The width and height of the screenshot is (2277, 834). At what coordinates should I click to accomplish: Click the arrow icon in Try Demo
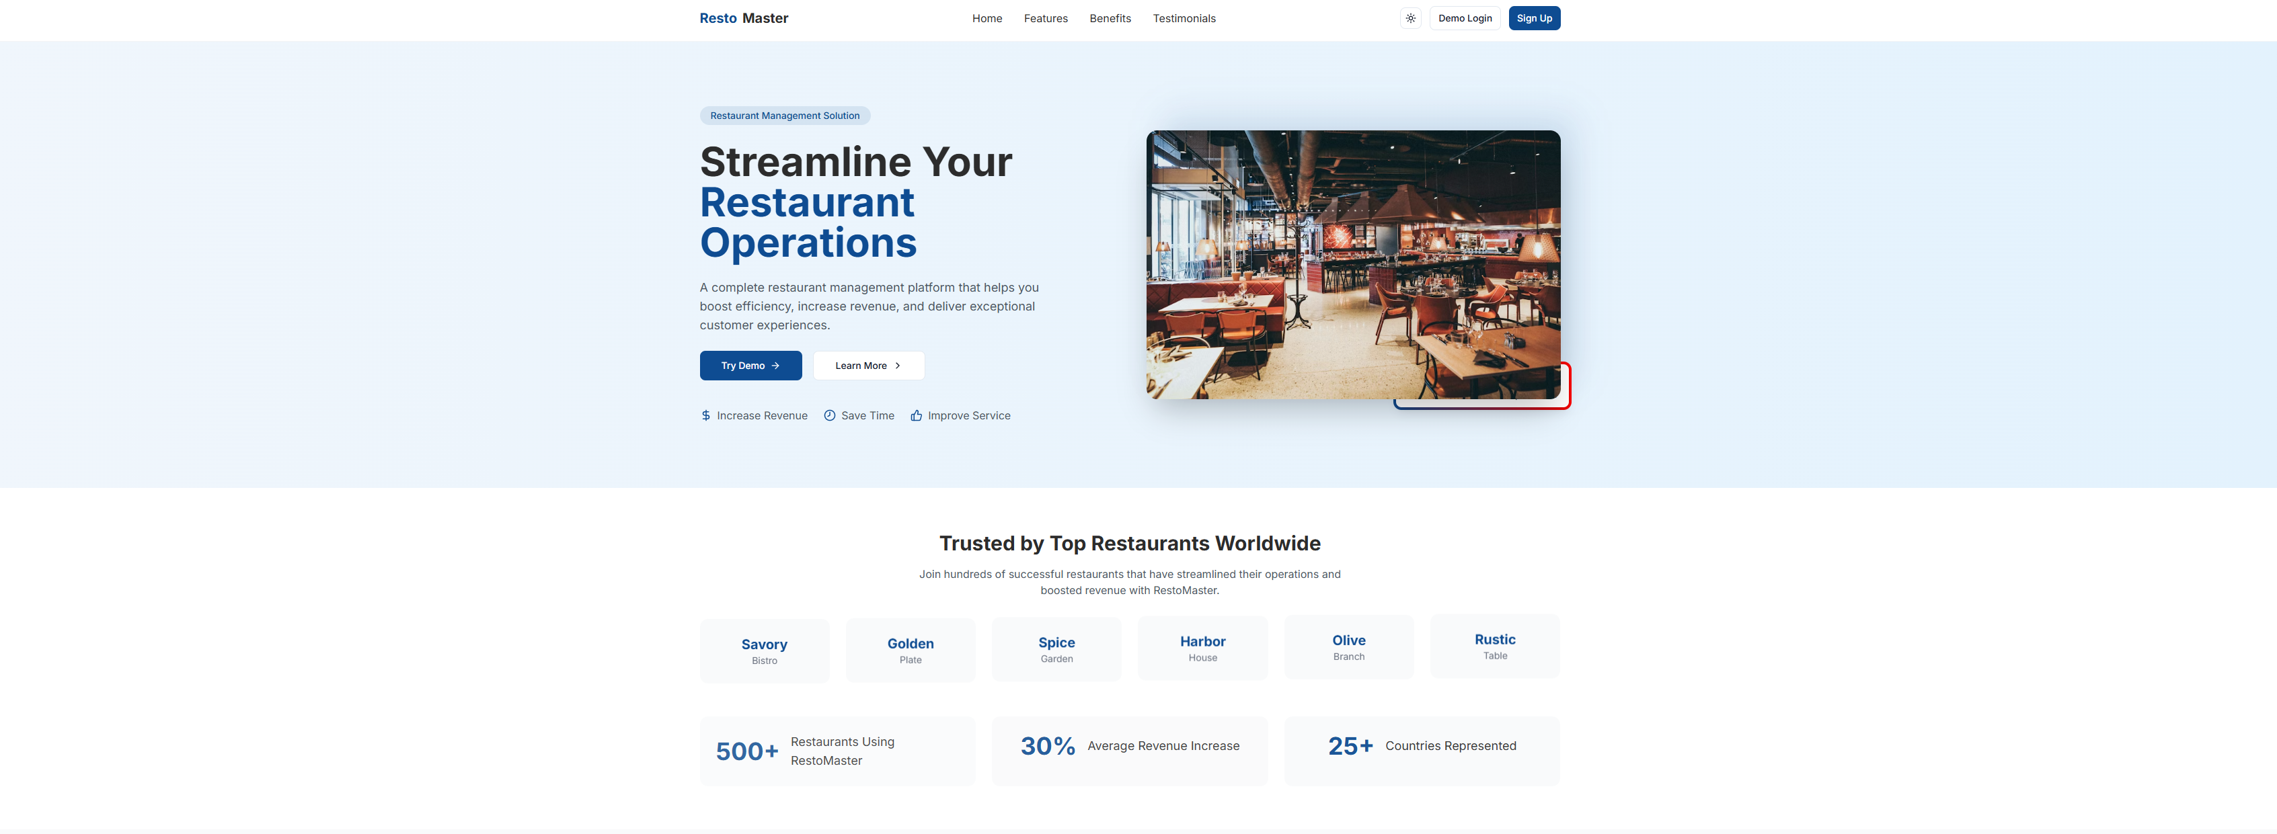(x=775, y=366)
